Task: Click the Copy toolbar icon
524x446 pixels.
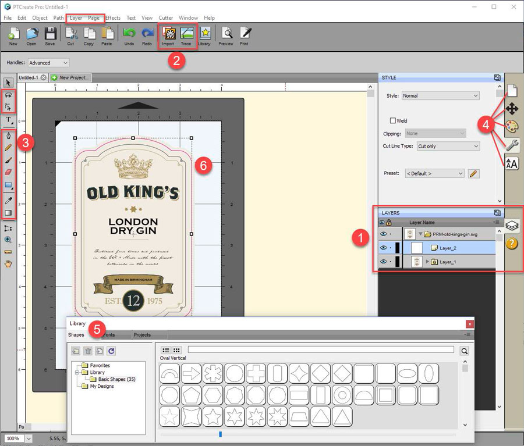Action: [89, 36]
